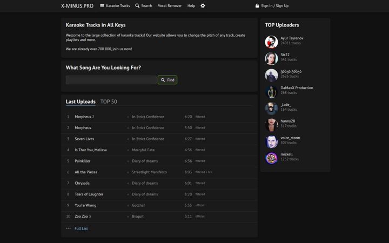The image size is (389, 243).
Task: Open track Tears of Laughter
Action: [89, 194]
